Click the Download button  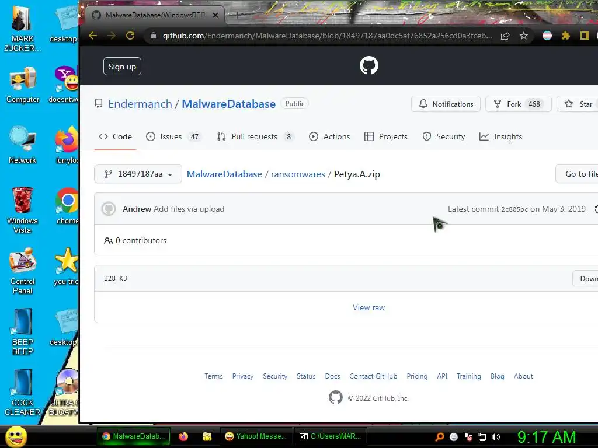tap(585, 278)
